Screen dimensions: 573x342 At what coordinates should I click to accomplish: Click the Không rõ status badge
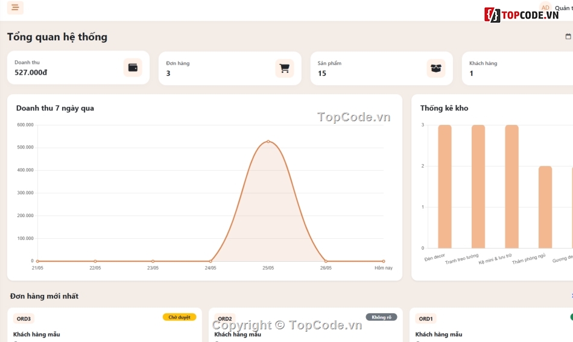click(x=382, y=317)
